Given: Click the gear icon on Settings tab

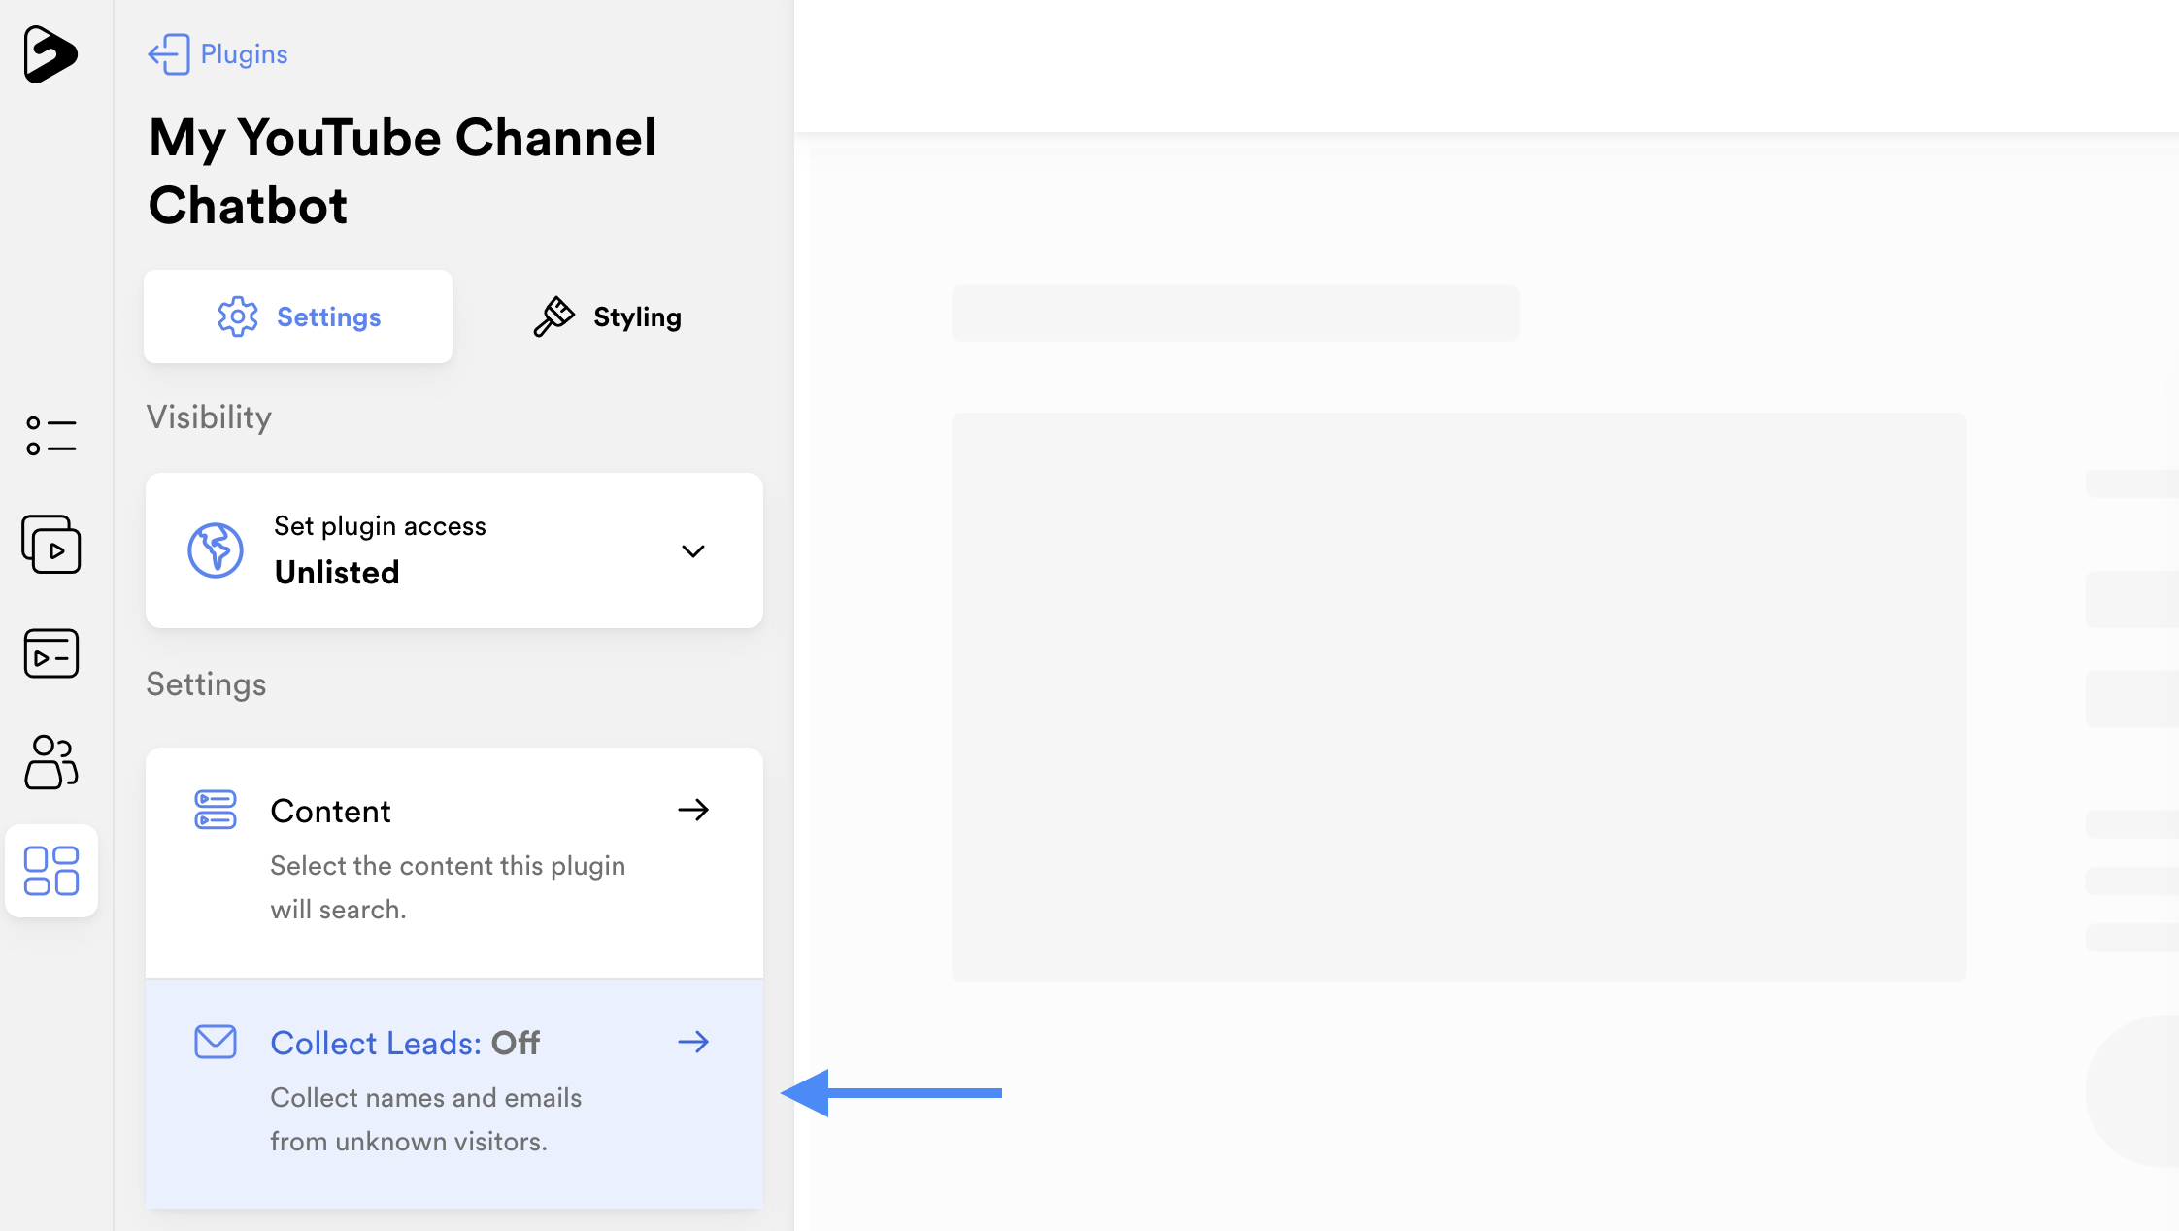Looking at the screenshot, I should coord(238,316).
